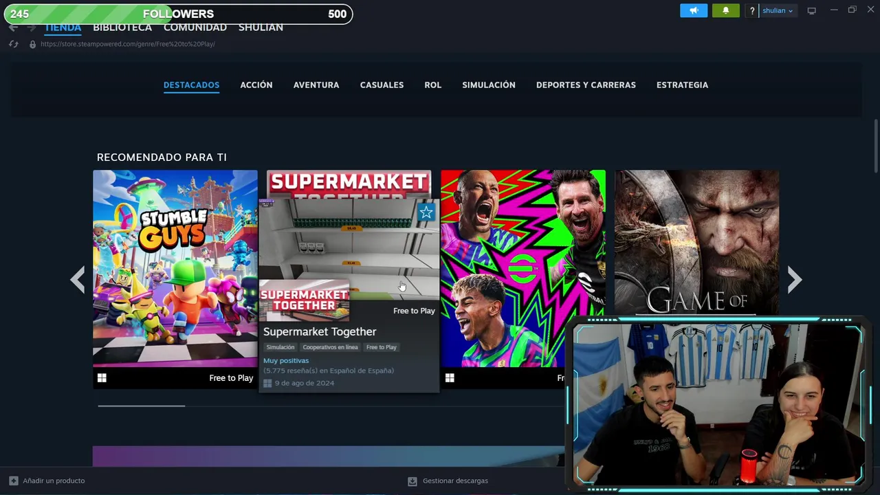
Task: Click the Supermarket Together title in popup
Action: point(320,331)
